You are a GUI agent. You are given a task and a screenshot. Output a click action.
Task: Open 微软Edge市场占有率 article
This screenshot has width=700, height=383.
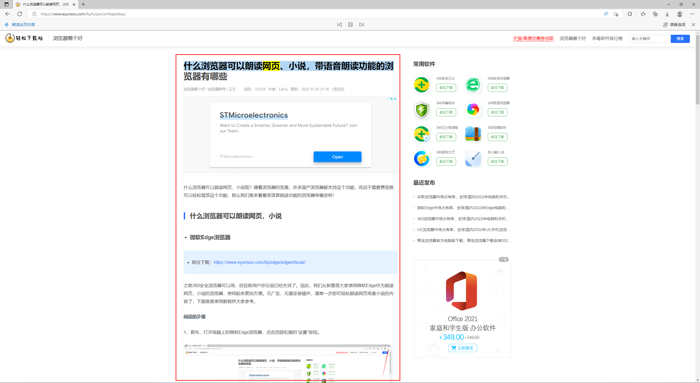pos(464,208)
